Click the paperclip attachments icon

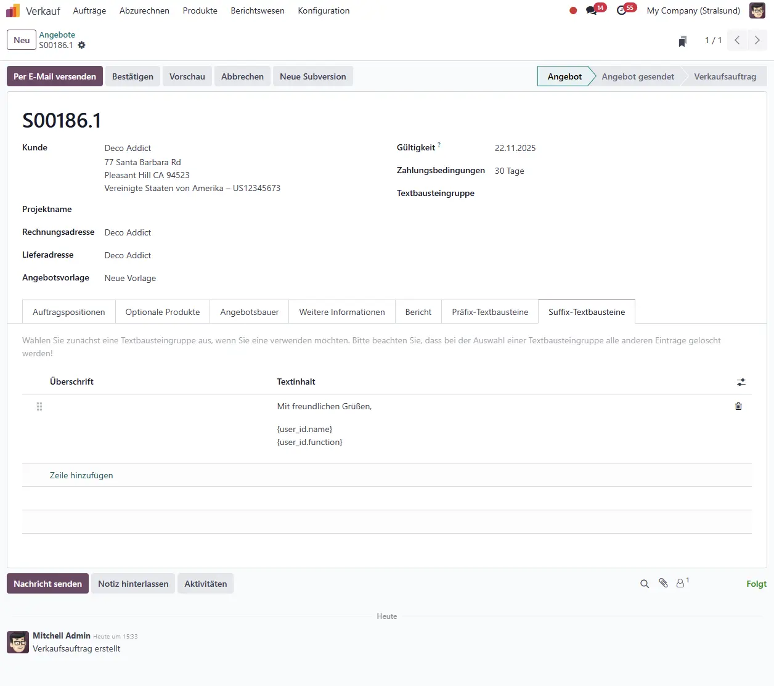point(663,583)
